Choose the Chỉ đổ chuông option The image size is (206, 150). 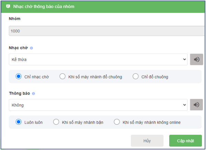click(136, 76)
